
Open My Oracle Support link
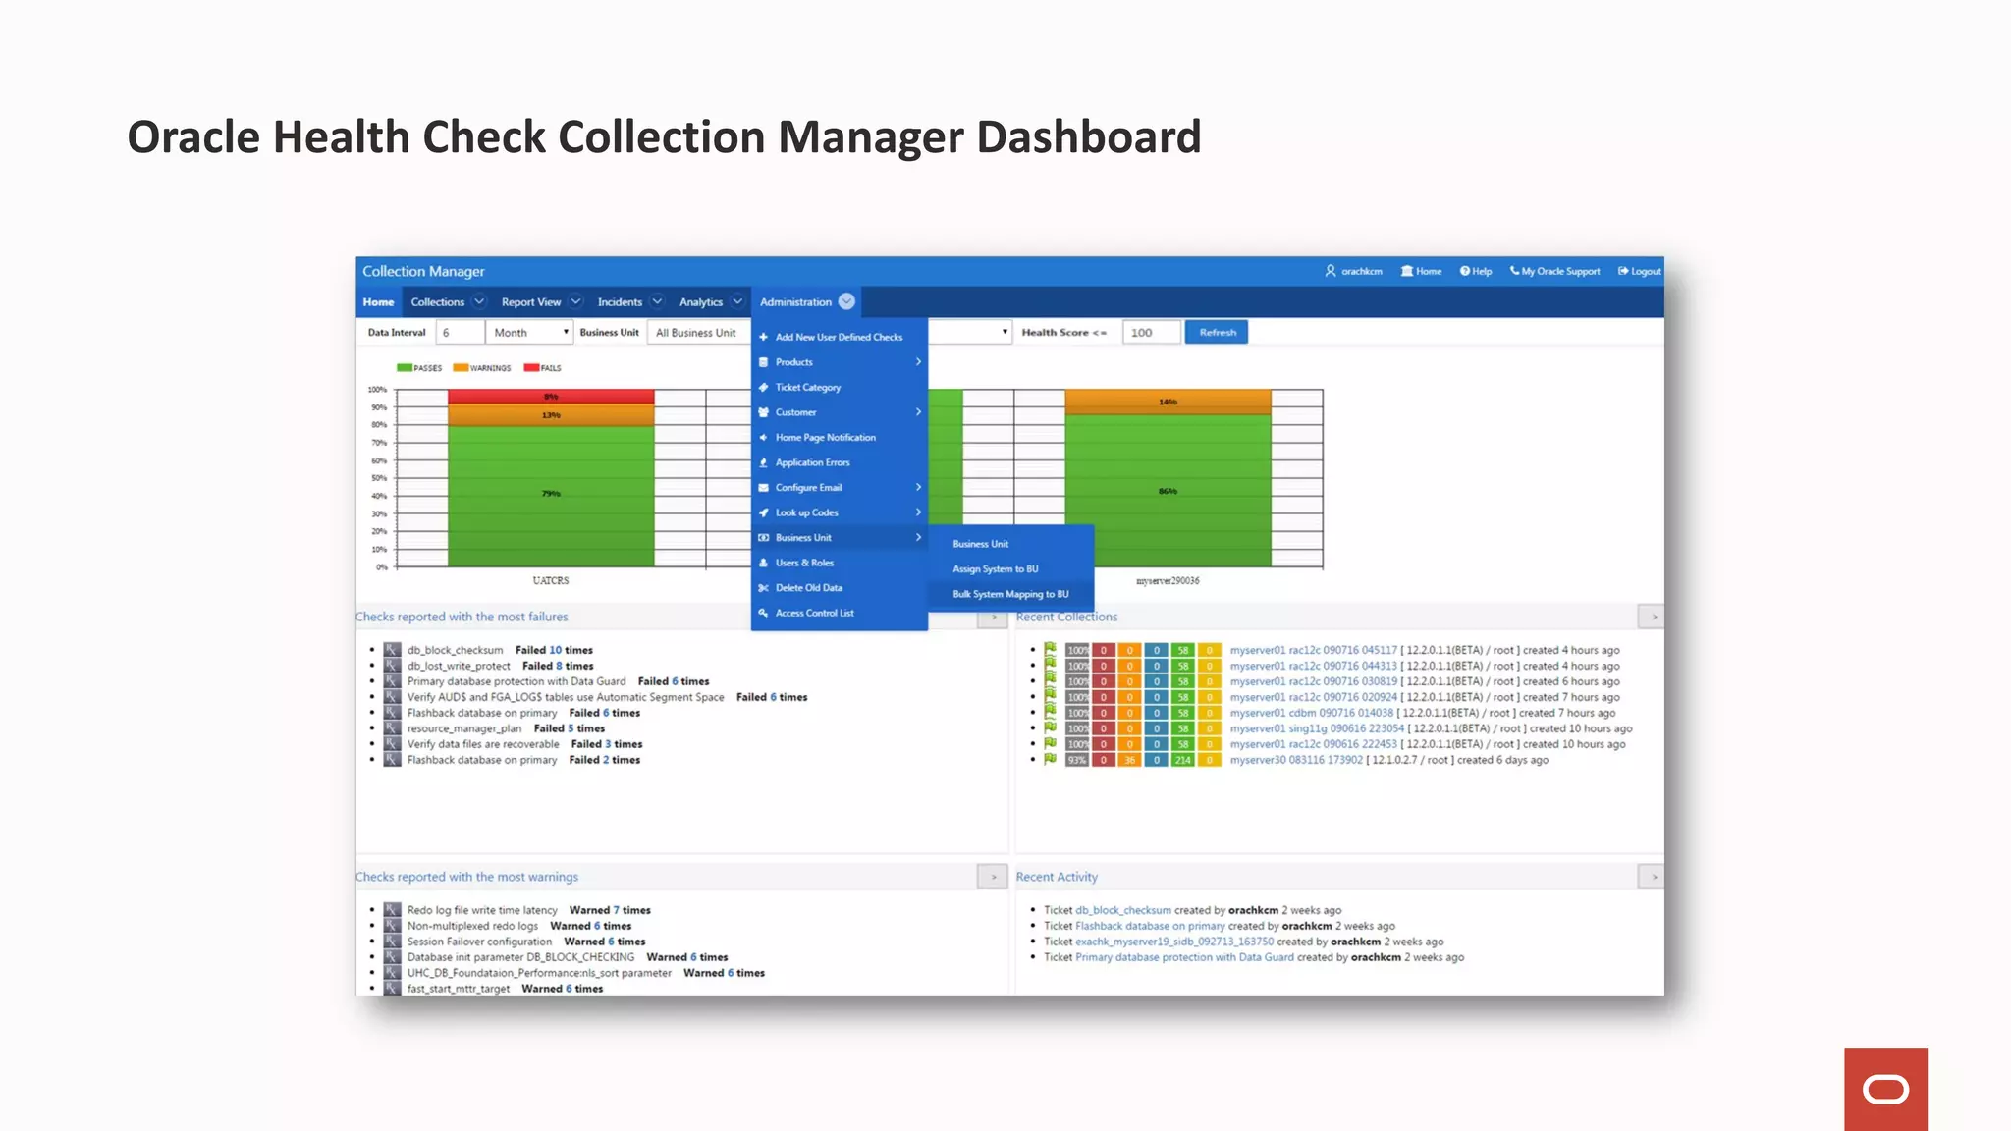pos(1554,271)
